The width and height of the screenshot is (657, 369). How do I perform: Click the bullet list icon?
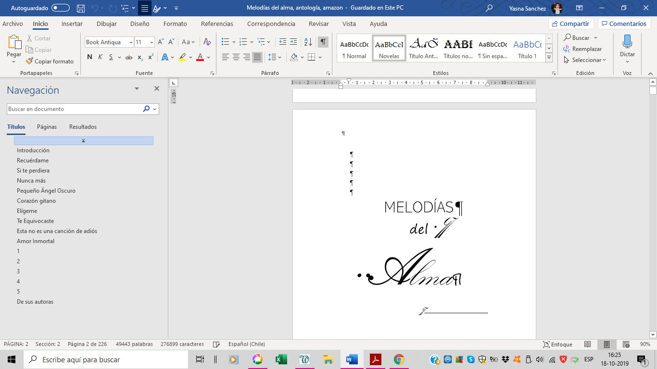(225, 42)
